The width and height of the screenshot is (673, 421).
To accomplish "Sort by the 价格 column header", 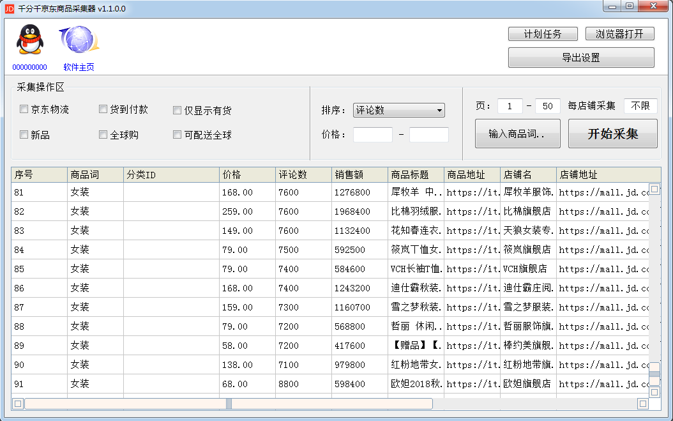I will pos(248,175).
